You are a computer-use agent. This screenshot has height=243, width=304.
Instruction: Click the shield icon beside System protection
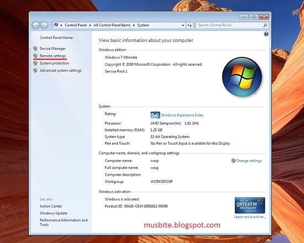(x=35, y=63)
